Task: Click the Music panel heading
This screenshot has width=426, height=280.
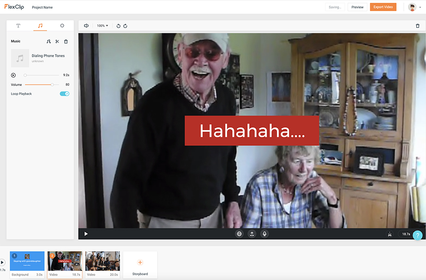Action: [16, 41]
